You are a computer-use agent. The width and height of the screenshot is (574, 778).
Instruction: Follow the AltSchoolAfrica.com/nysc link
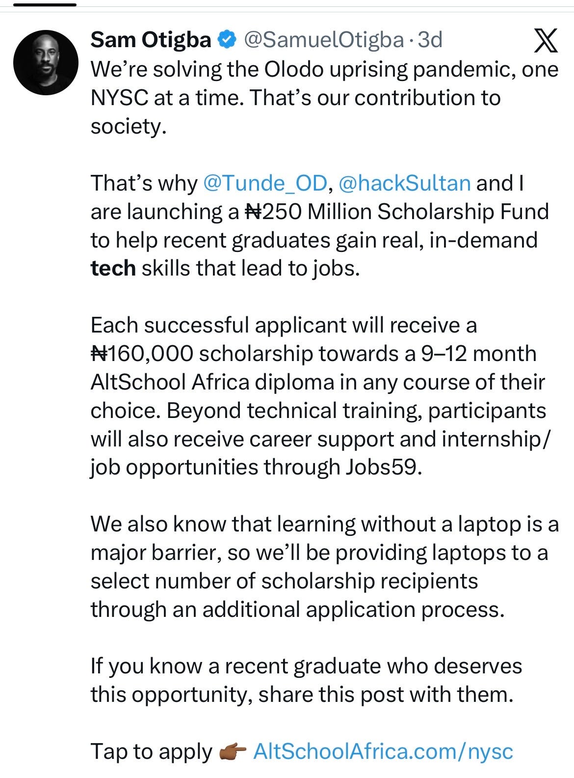pos(383,751)
